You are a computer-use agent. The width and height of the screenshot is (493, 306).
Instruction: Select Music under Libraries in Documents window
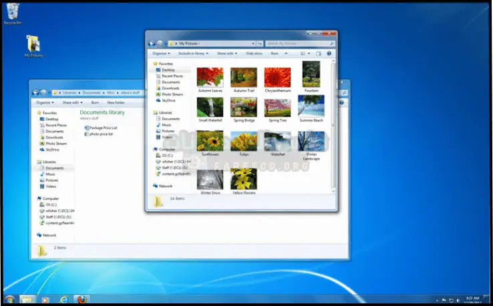(x=51, y=174)
